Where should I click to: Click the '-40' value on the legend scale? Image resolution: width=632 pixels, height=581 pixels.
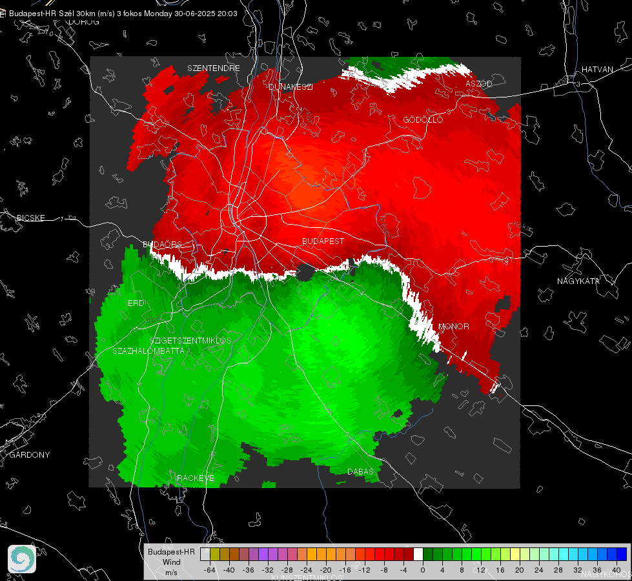click(x=229, y=570)
